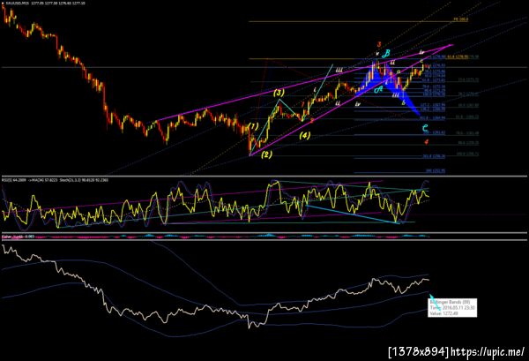Click the orange Fibonacci label at top right

pos(461,19)
